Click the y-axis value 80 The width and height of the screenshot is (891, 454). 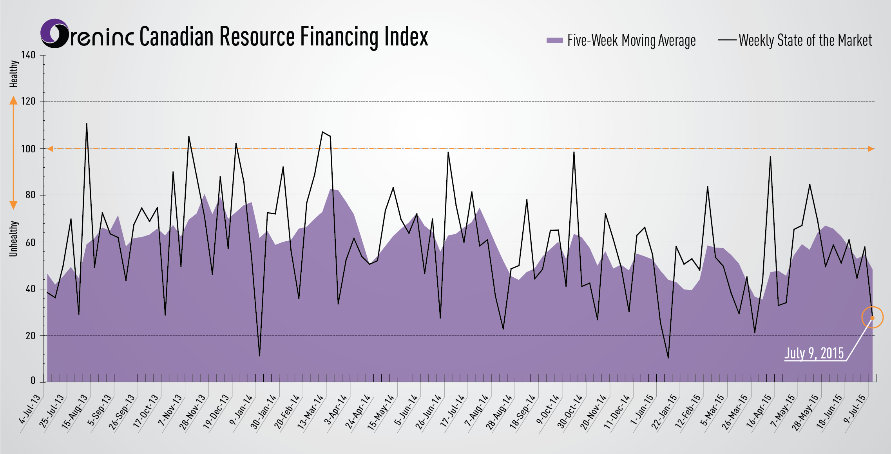click(x=30, y=195)
